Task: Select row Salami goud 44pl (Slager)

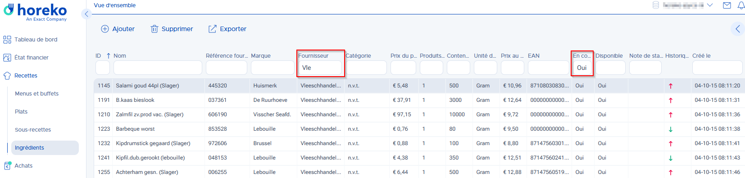Action: pos(419,86)
